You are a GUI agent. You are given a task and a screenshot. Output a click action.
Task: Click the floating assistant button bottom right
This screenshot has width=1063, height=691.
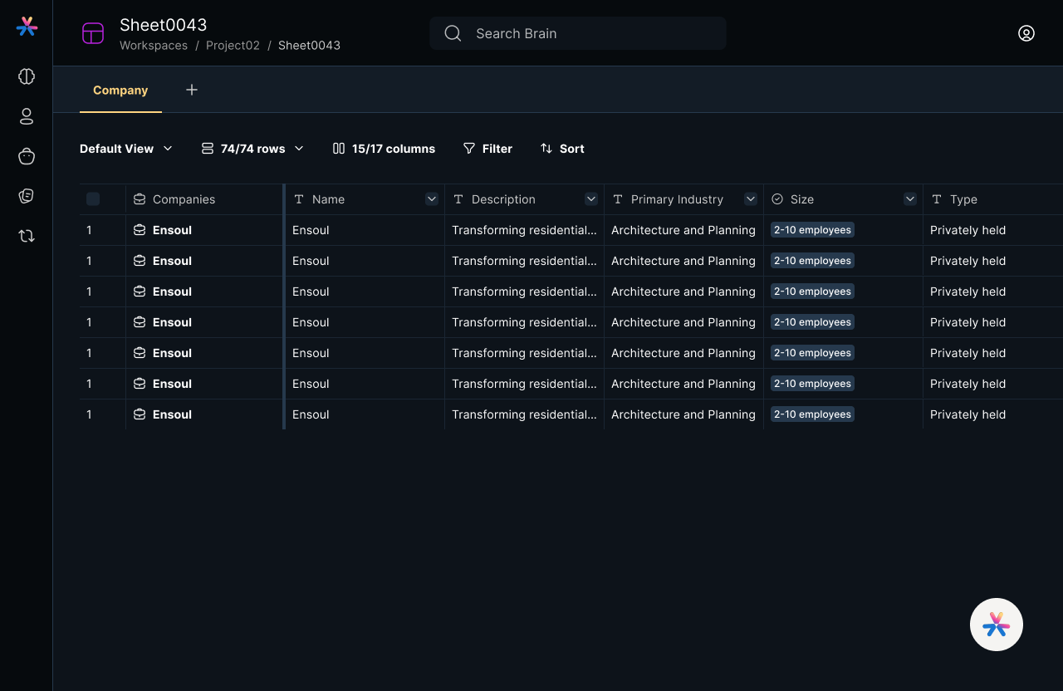997,625
